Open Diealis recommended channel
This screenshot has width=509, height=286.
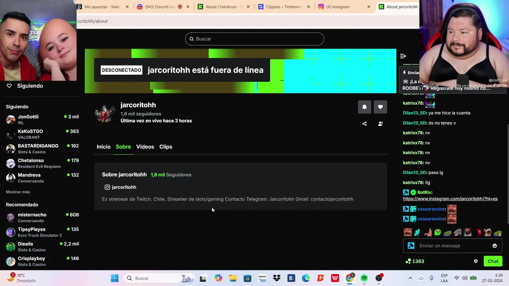[x=42, y=247]
